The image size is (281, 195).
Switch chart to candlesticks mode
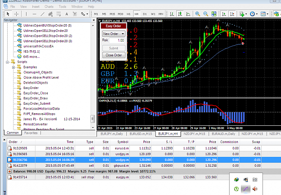pos(180,14)
